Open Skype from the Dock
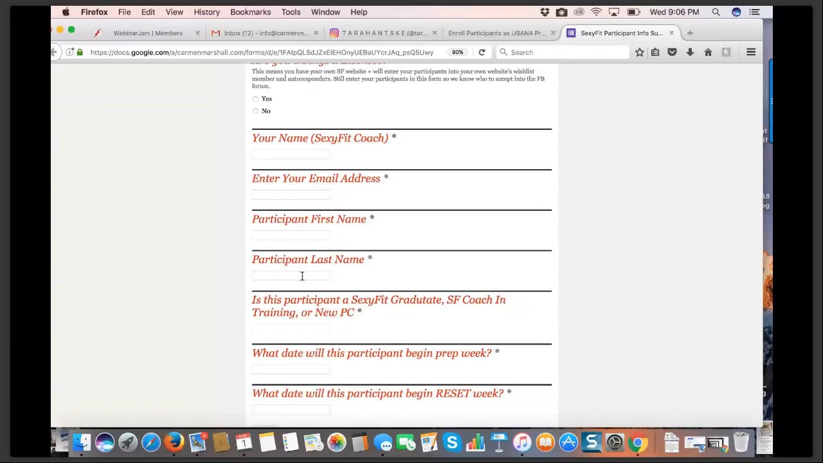This screenshot has width=823, height=463. [452, 442]
